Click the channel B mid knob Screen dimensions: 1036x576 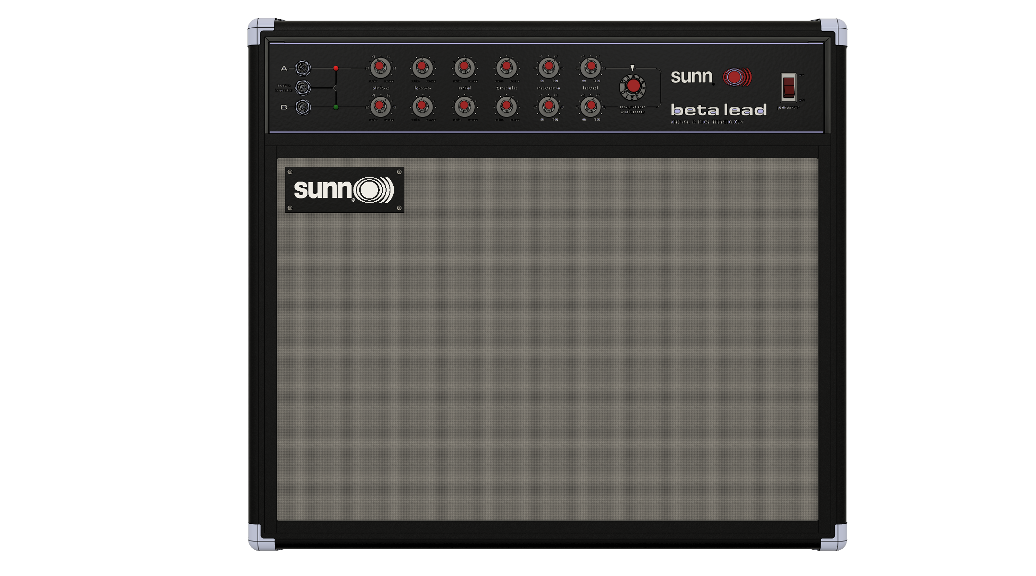click(464, 106)
